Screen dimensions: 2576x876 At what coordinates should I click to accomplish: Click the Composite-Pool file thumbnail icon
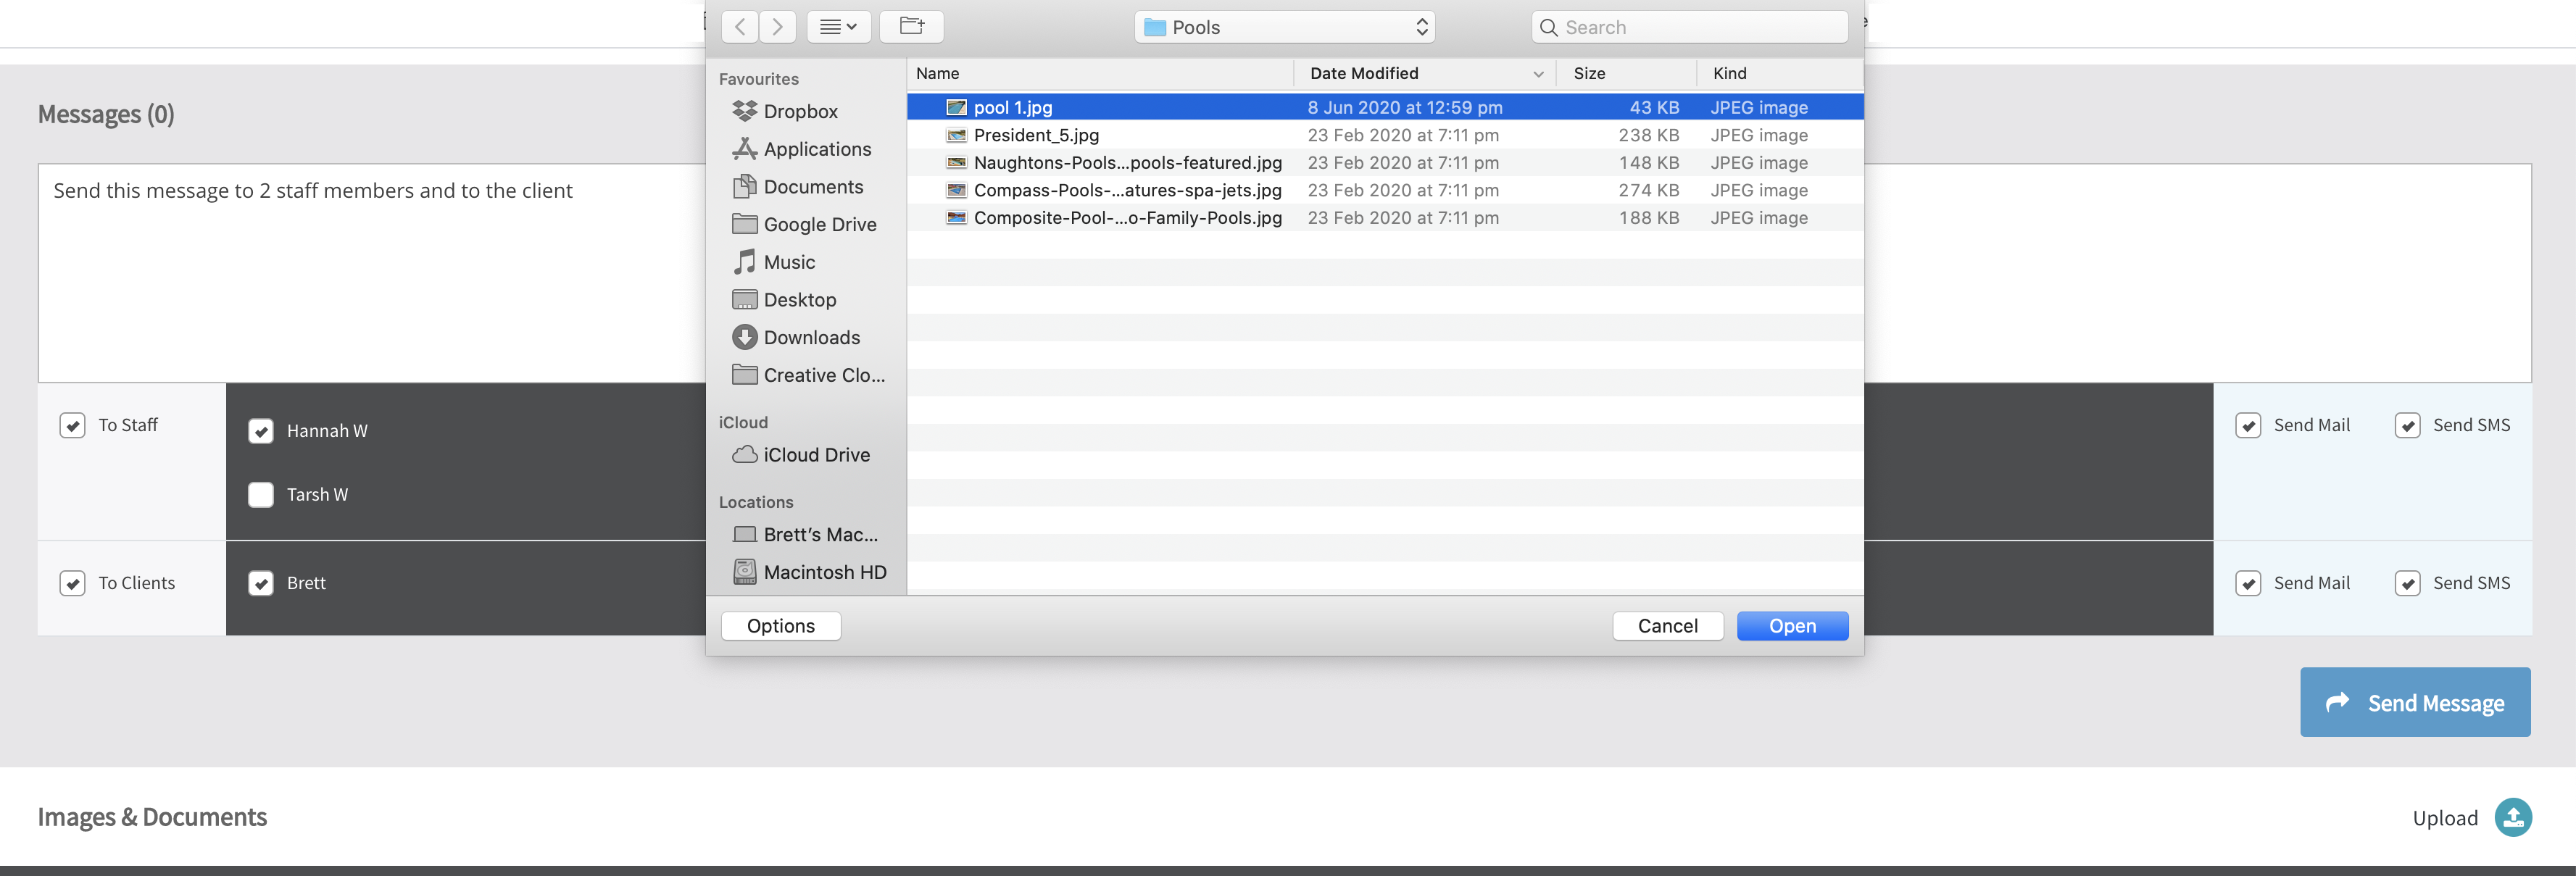tap(956, 217)
